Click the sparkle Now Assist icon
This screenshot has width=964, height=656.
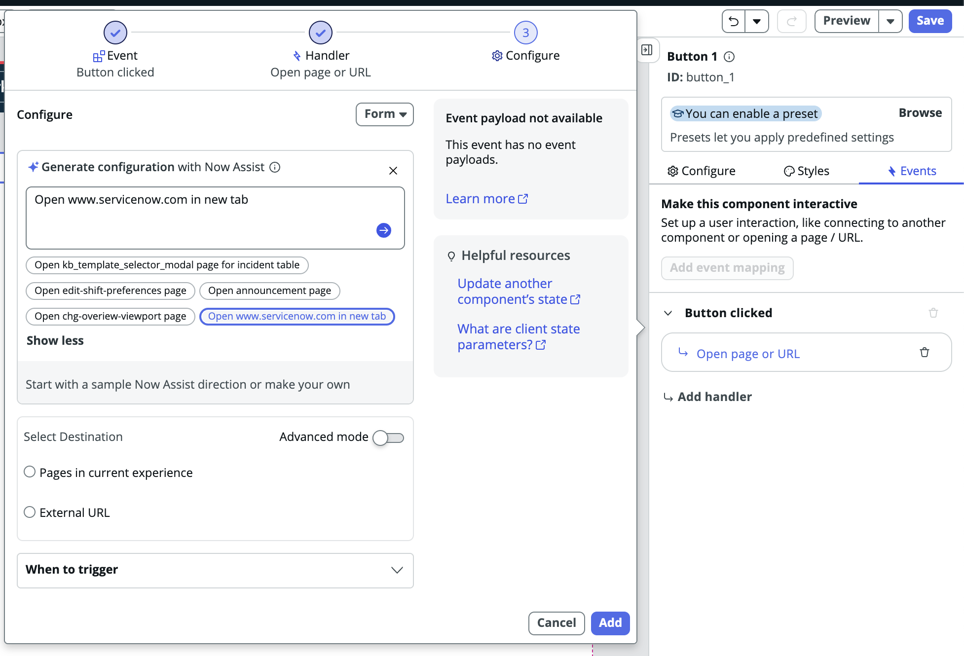33,167
